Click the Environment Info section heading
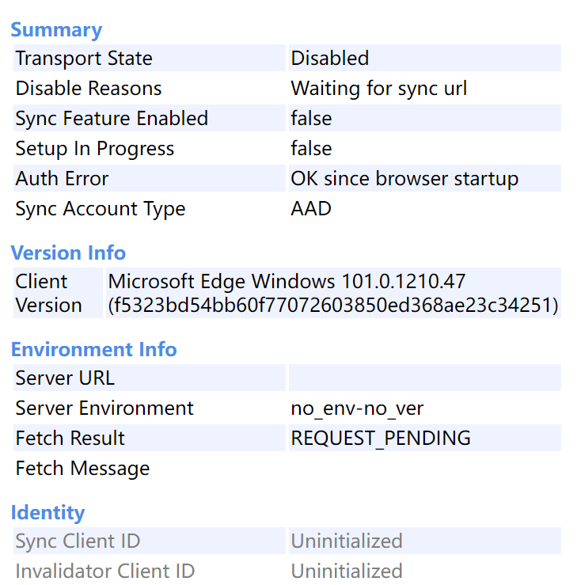This screenshot has height=585, width=581. click(93, 350)
